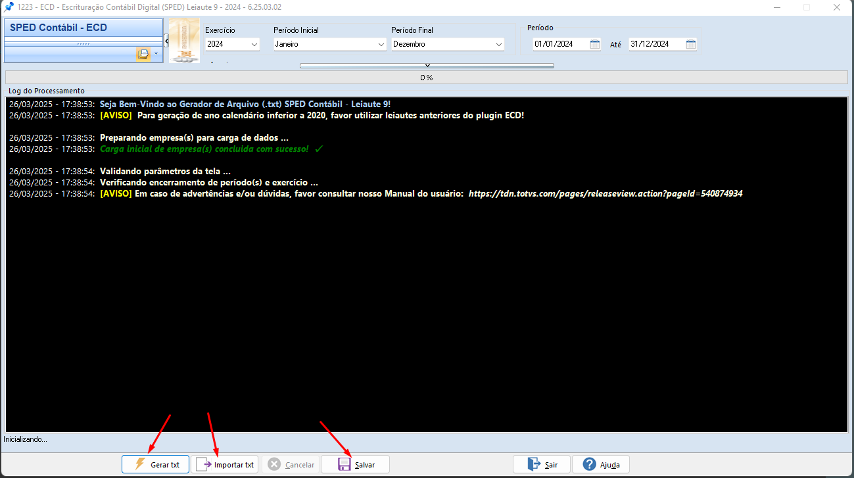Click the 'Em caso de advertências' warning text

coord(299,194)
